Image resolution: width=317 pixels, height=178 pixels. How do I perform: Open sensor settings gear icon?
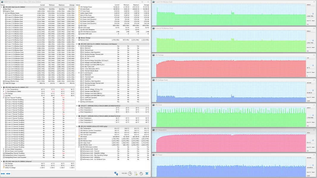[x=141, y=174]
